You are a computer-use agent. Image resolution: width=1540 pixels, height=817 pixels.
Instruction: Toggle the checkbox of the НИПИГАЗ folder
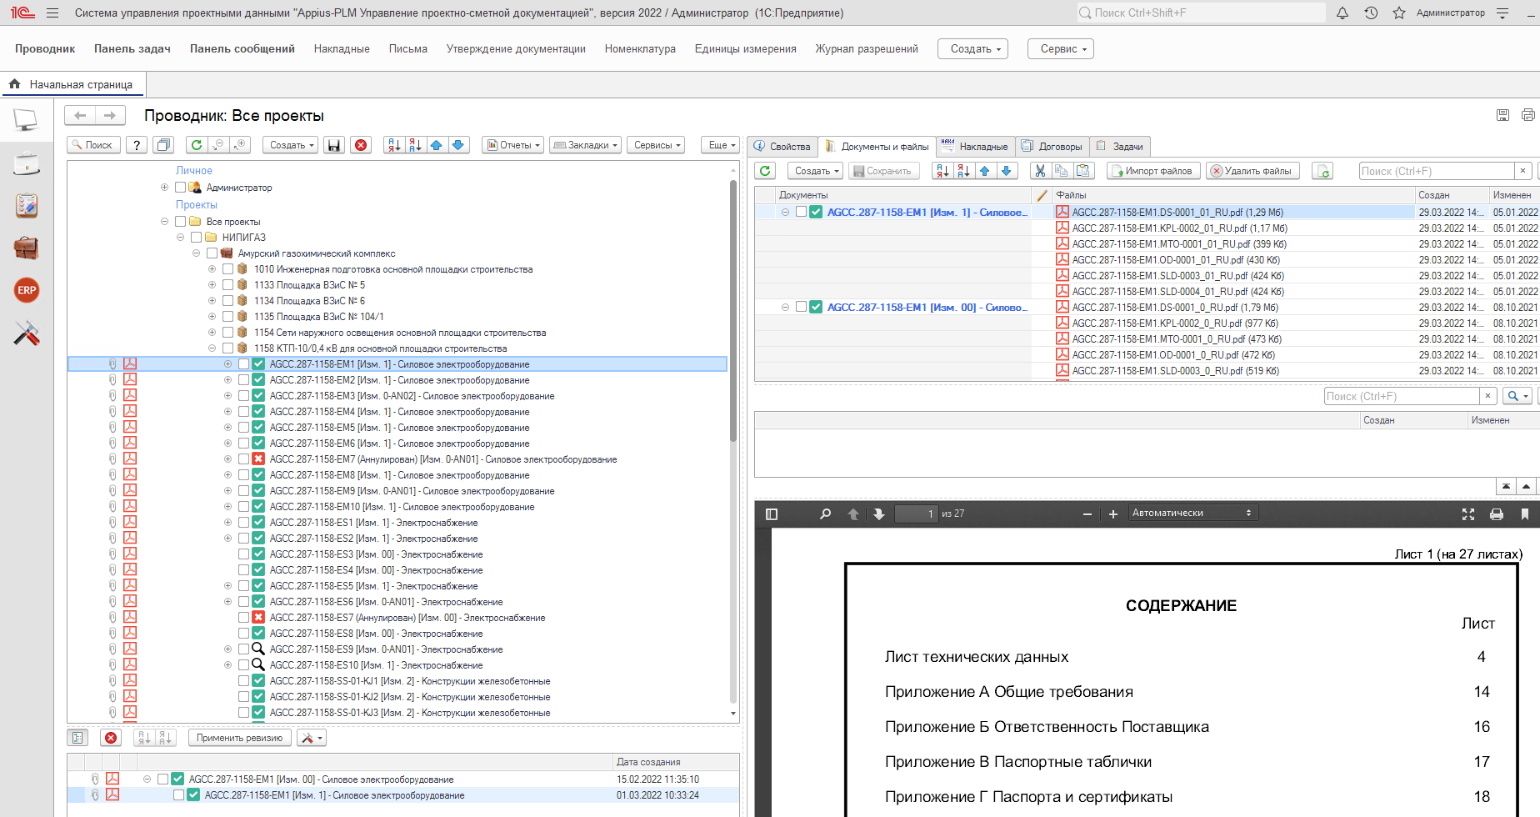[196, 238]
